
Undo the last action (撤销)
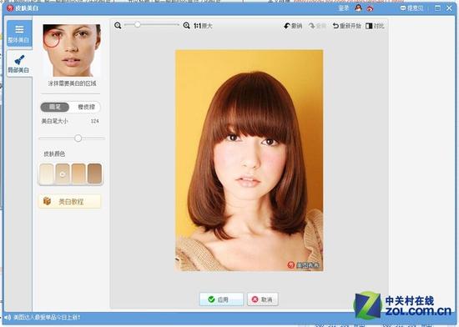pyautogui.click(x=293, y=26)
